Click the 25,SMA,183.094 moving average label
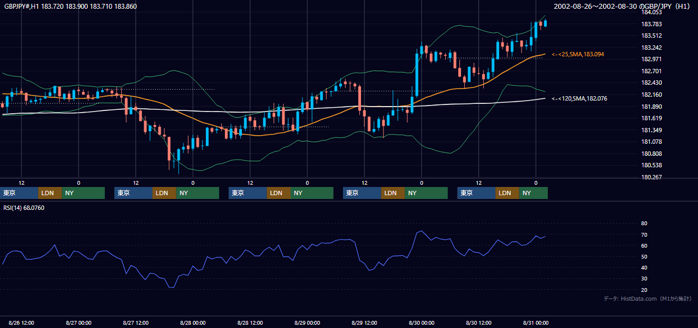Screen dimensions: 698x328 [578, 55]
